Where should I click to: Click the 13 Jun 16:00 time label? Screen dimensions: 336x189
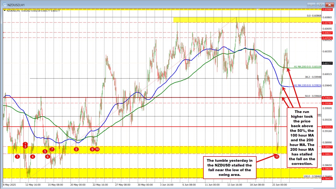(x=235, y=185)
